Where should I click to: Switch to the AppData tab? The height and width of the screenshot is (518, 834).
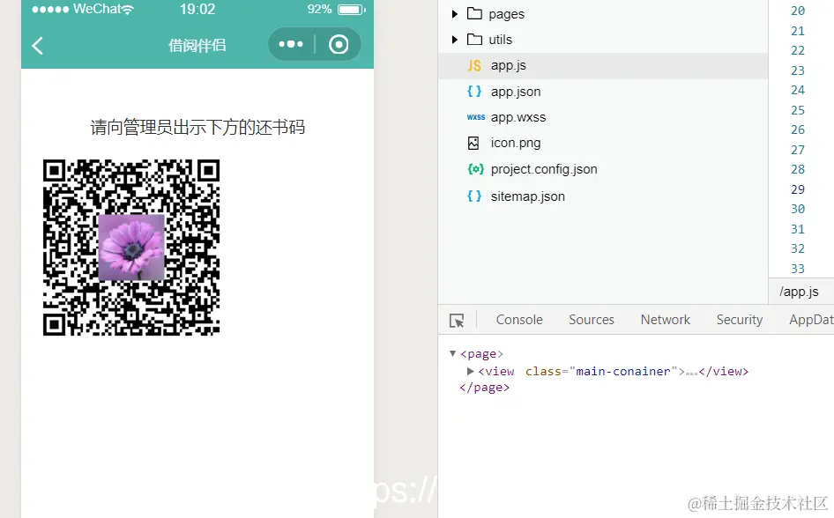[811, 320]
